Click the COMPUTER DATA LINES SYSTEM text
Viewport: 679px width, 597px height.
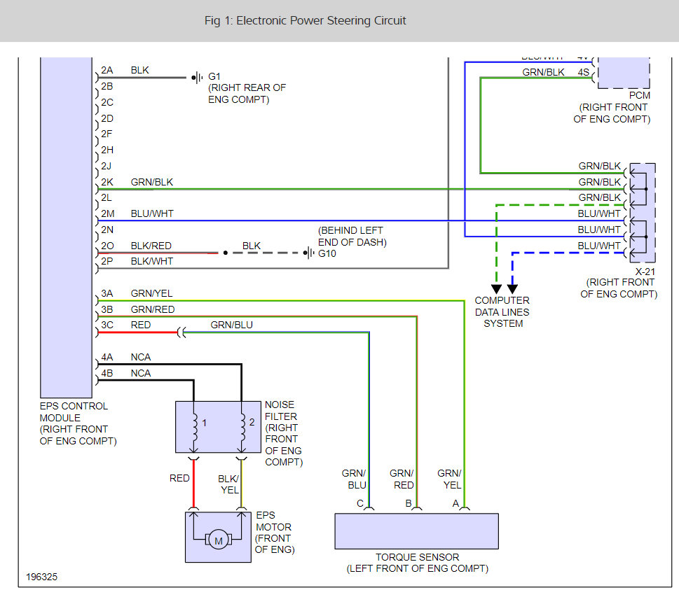coord(502,312)
